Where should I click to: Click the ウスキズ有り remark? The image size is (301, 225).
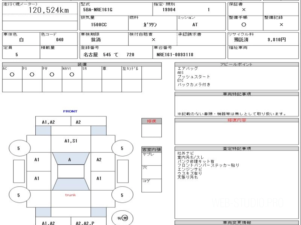190,173
